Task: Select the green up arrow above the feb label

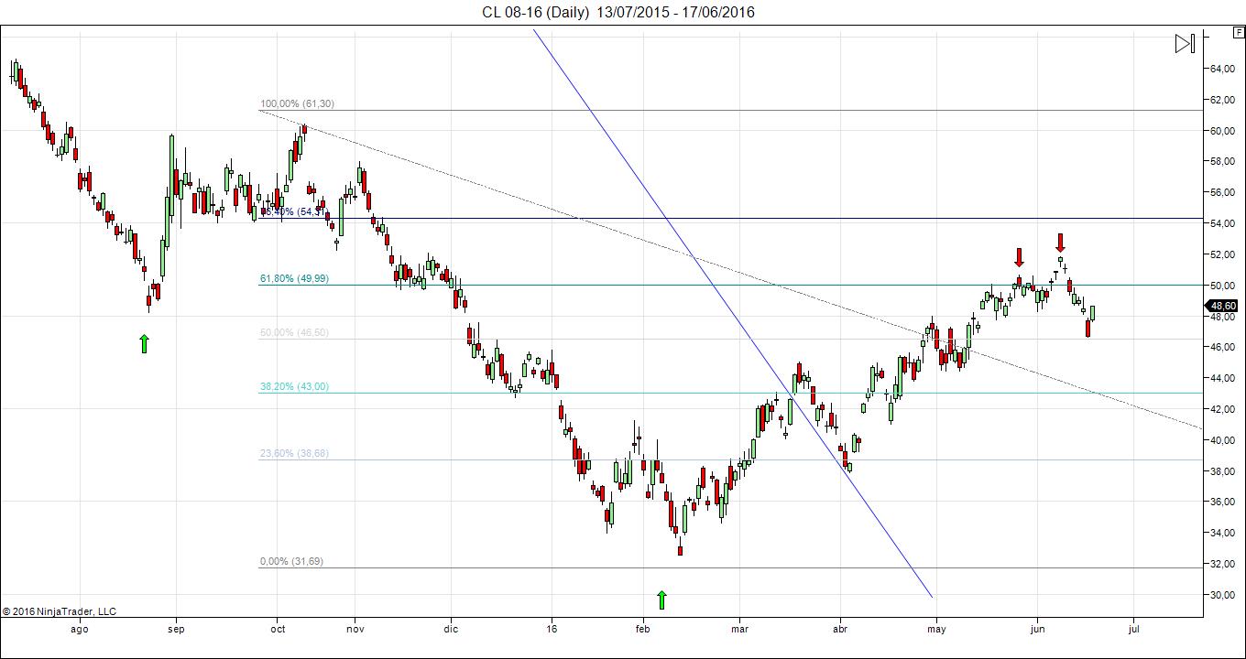Action: click(x=662, y=600)
